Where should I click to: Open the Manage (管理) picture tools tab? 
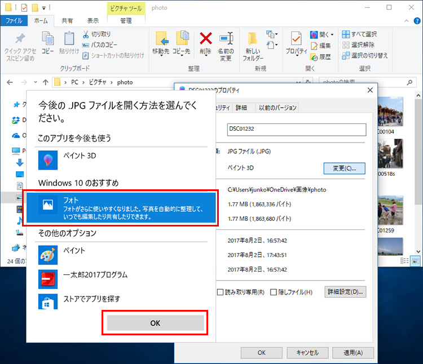click(126, 21)
